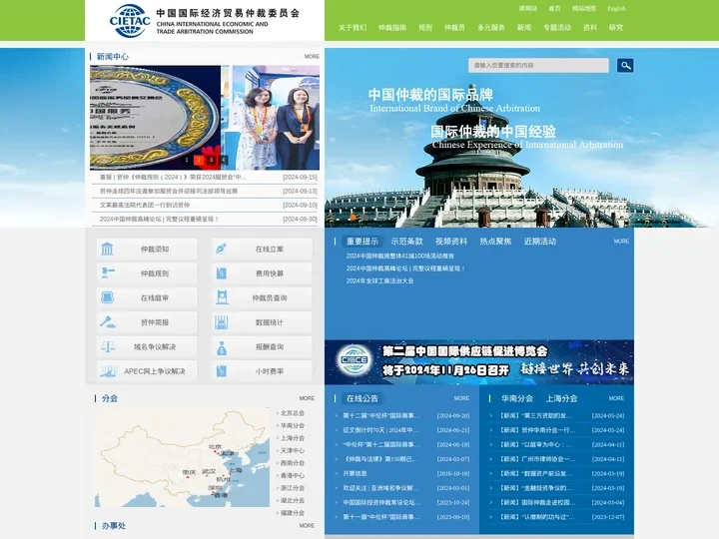Open the 网站地图 link
The height and width of the screenshot is (539, 719).
(x=584, y=8)
